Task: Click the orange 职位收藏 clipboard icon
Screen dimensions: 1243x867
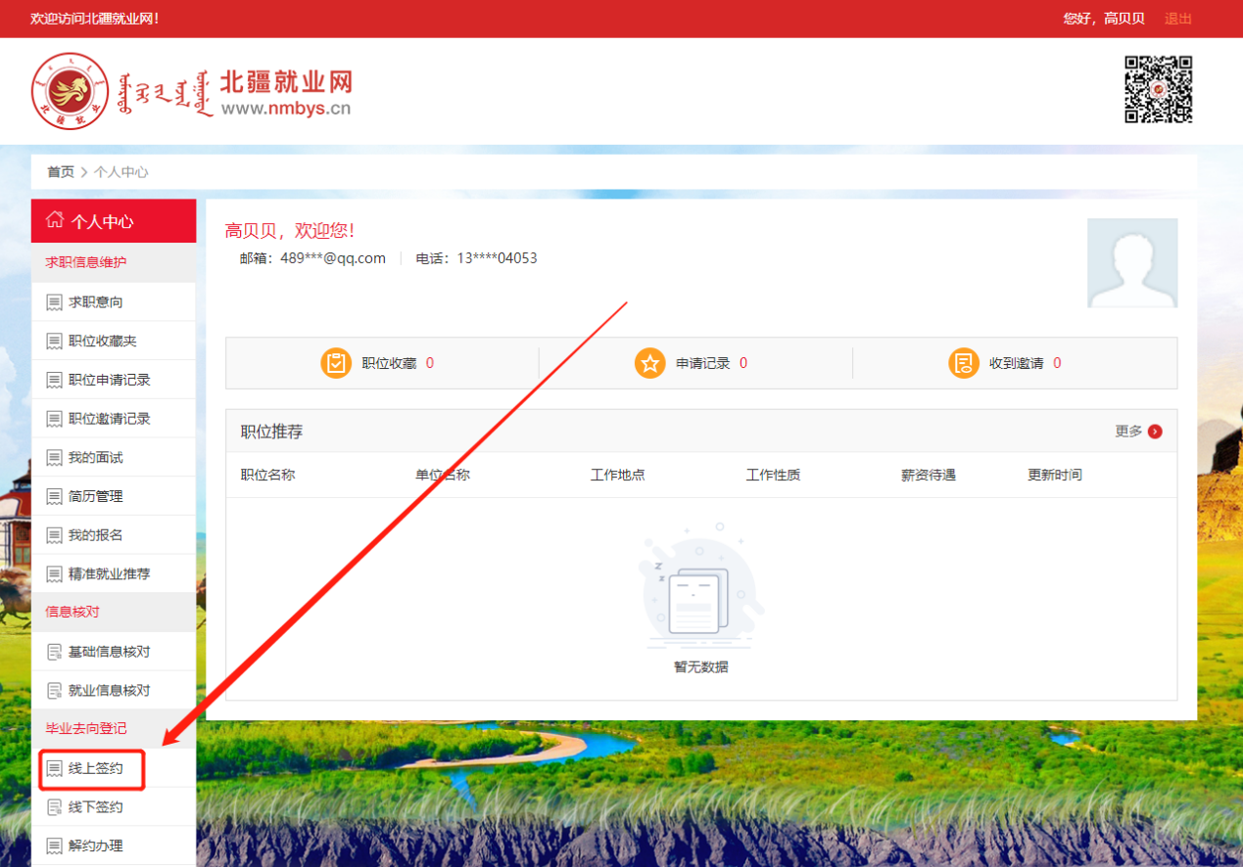Action: coord(336,363)
